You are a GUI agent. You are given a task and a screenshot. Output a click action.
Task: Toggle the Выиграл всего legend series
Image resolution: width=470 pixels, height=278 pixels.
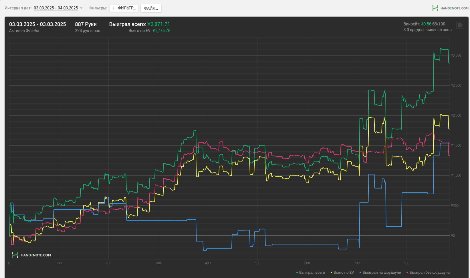point(311,273)
